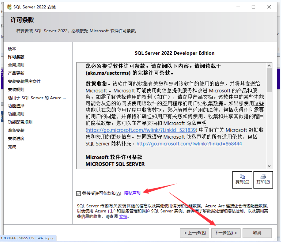Click the Copy (复制) button
The width and height of the screenshot is (281, 242).
pos(242,180)
